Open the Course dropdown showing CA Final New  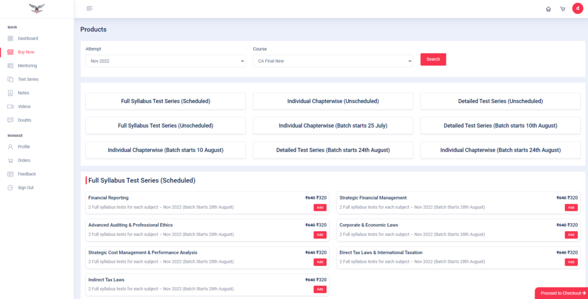332,61
